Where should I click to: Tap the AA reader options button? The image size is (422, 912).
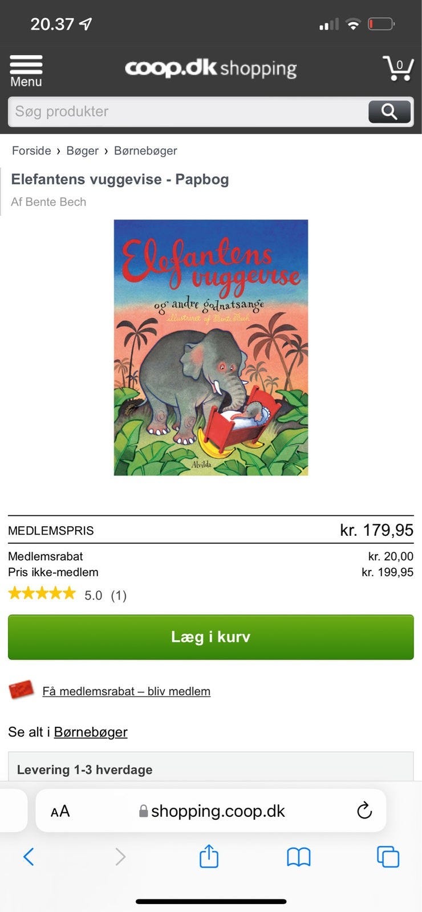[60, 811]
